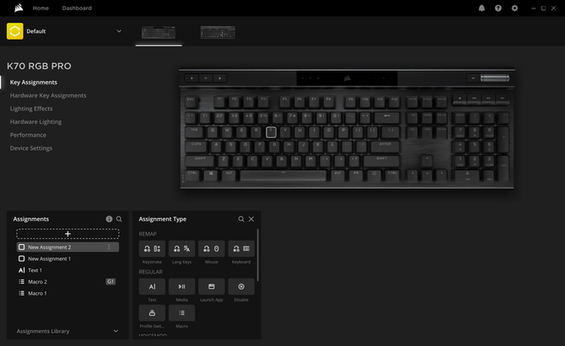Click the ENTER key on keyboard image

pos(385,146)
